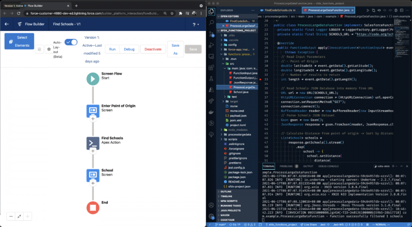Click the flow settings gear icon
412x227 pixels.
(x=49, y=49)
